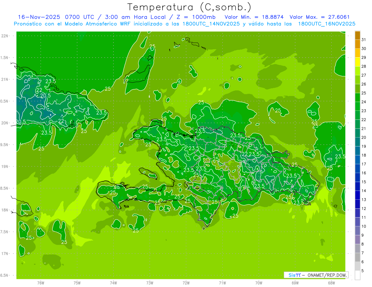
Task: Pick the green colorbar segment between 24 and 25
Action: coord(357,98)
